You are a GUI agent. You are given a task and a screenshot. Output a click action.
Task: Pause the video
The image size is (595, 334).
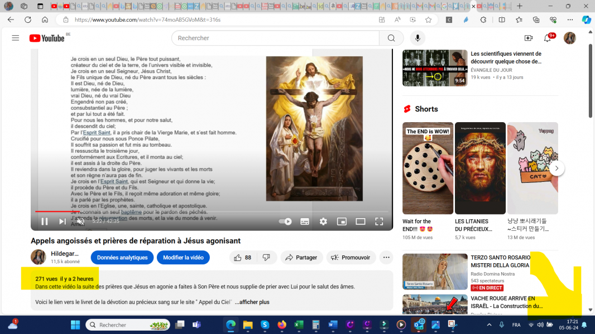pos(45,221)
